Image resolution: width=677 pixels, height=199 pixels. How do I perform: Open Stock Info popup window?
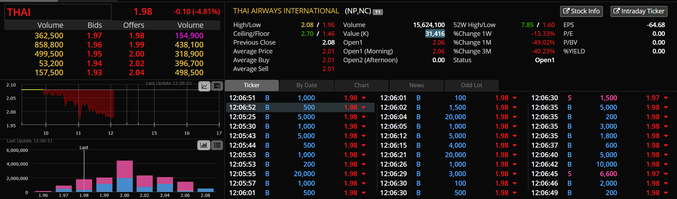point(581,11)
